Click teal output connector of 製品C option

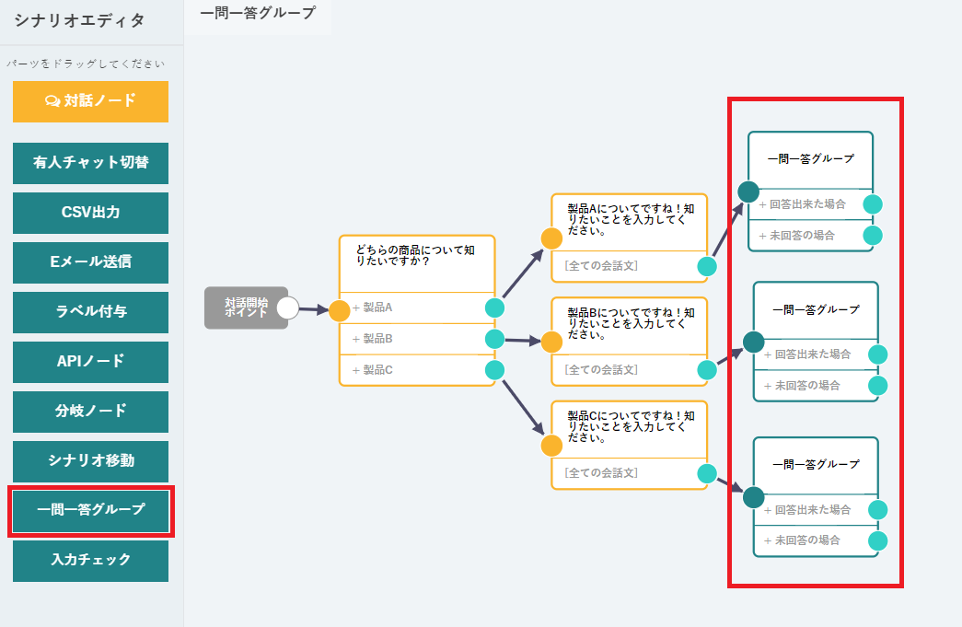tap(494, 370)
